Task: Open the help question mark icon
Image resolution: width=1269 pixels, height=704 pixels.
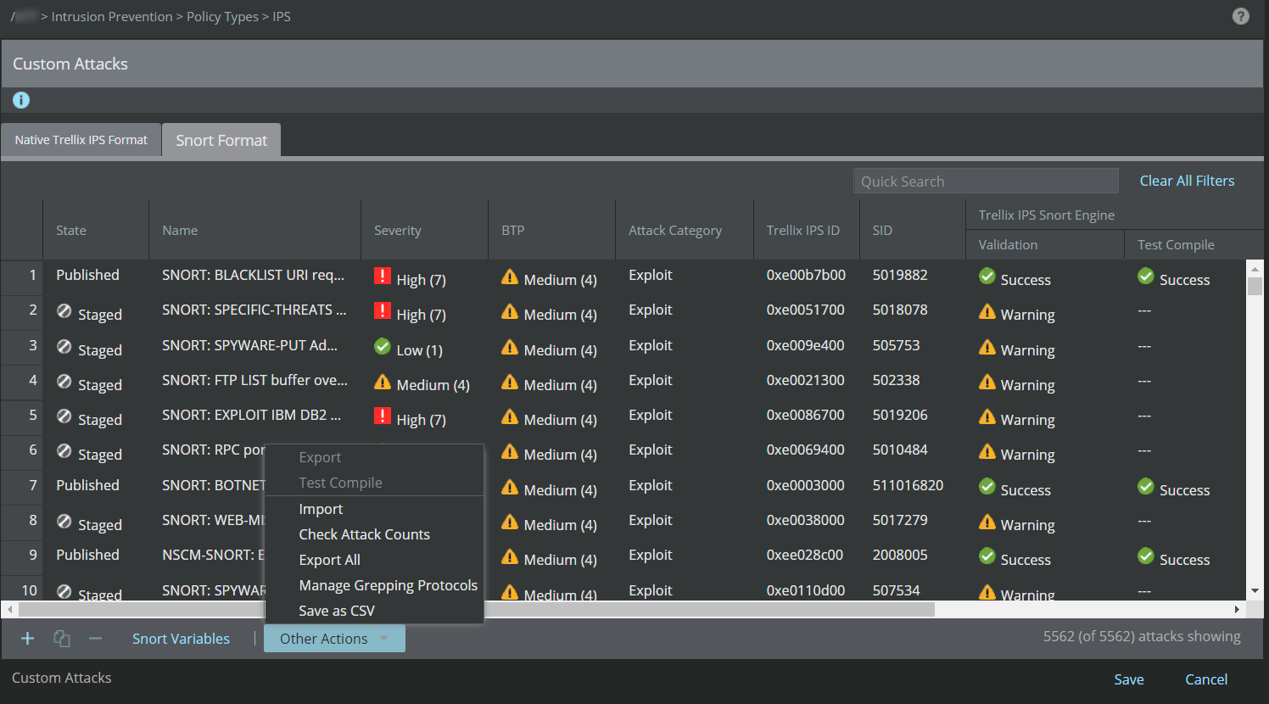Action: 1240,16
